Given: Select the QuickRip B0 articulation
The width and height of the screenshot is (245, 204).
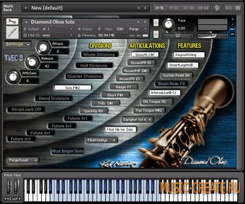Looking at the screenshot, I should [x=94, y=111].
